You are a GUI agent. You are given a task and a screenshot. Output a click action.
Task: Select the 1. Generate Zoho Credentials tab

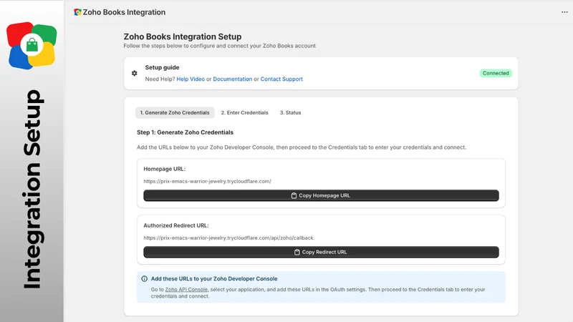point(175,112)
